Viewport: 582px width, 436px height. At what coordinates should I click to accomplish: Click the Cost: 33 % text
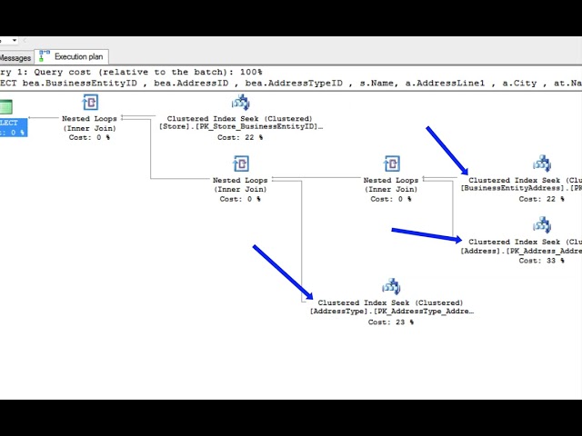coord(542,261)
